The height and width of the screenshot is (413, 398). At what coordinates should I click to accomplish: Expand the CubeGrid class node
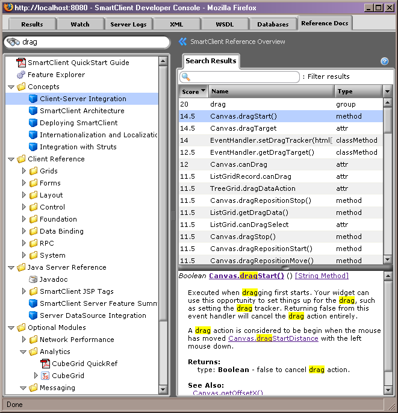pos(36,376)
